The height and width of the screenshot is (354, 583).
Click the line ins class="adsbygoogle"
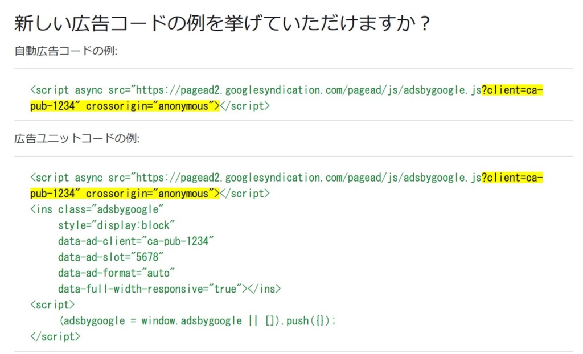coord(97,209)
